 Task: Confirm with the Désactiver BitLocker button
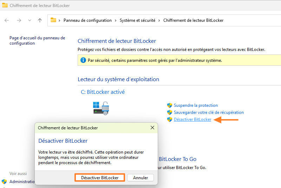(x=100, y=178)
